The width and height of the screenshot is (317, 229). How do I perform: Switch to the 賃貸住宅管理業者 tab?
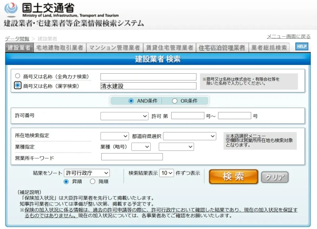(x=169, y=47)
